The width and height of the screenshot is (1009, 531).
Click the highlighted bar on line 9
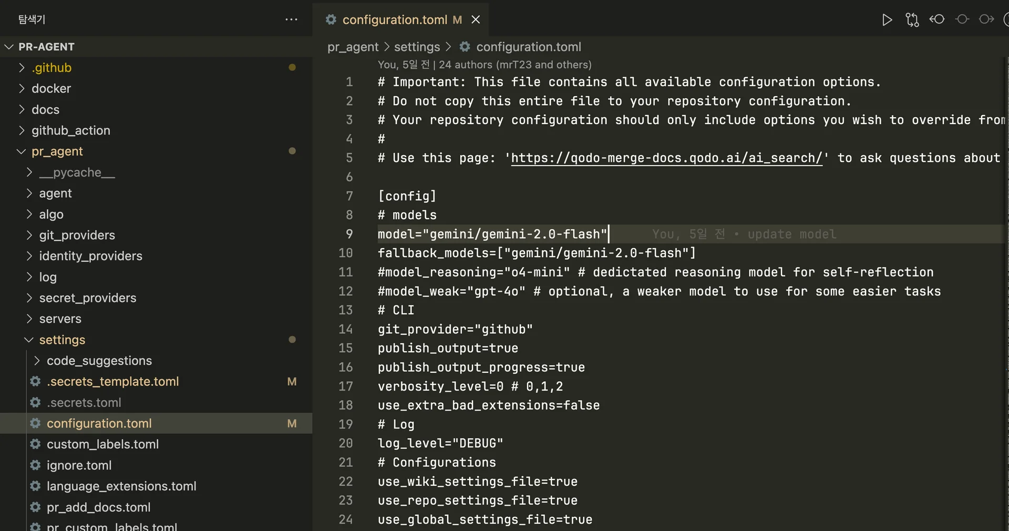(x=683, y=234)
